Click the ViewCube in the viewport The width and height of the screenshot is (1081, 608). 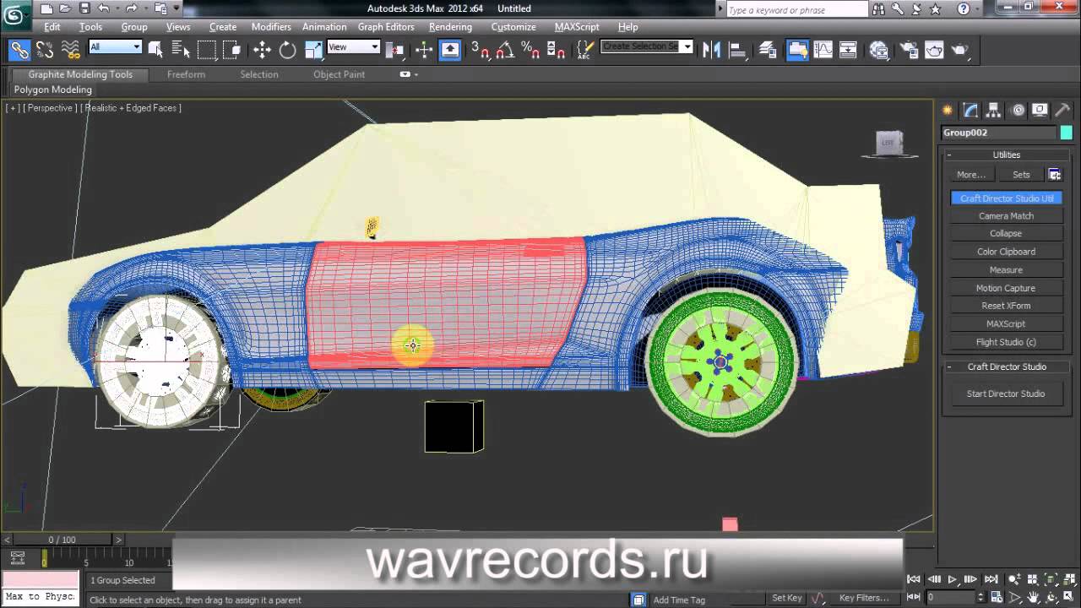tap(888, 144)
